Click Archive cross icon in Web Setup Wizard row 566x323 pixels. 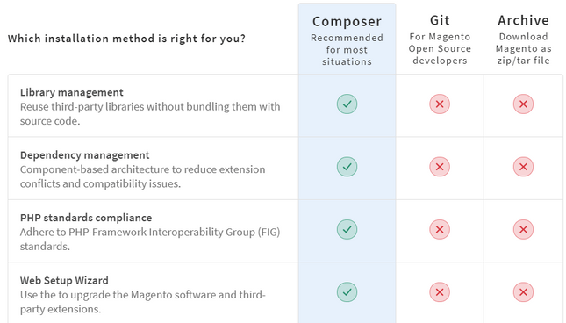click(x=523, y=292)
